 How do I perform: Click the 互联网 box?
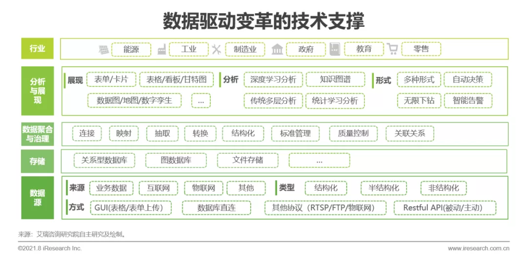click(158, 188)
